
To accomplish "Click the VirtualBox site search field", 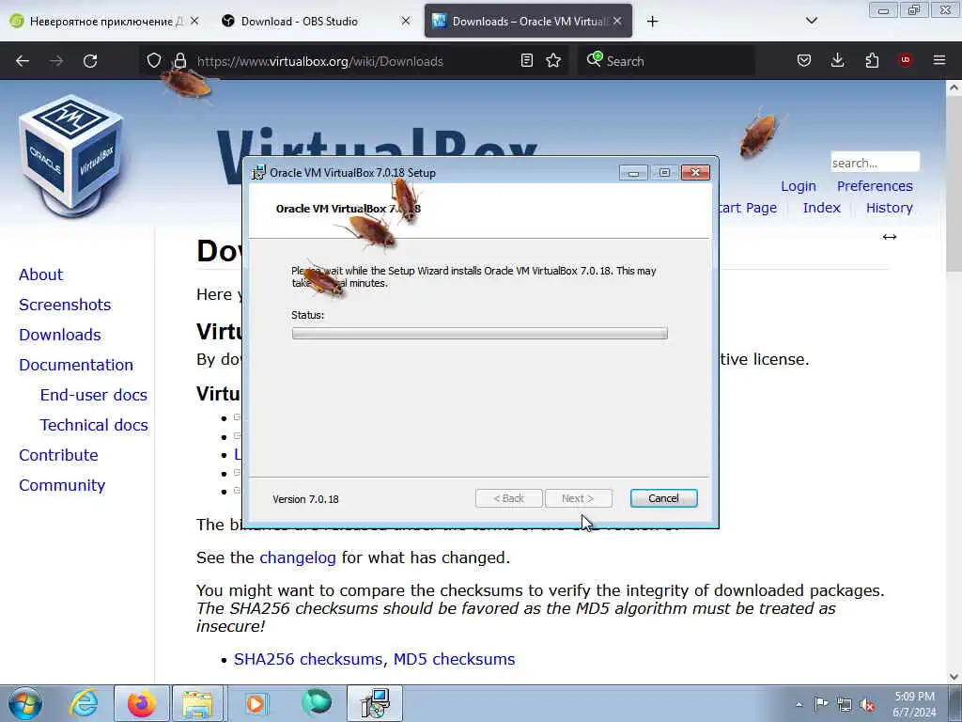I will click(875, 163).
